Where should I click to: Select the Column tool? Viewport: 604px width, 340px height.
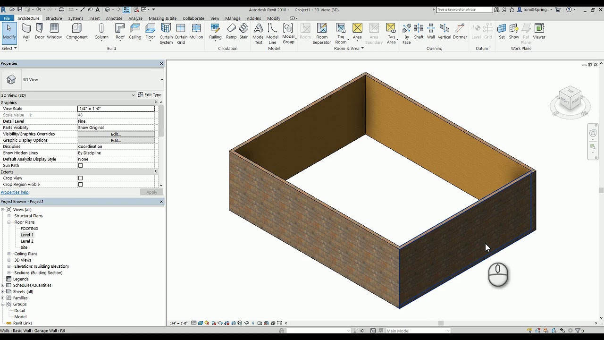[101, 32]
